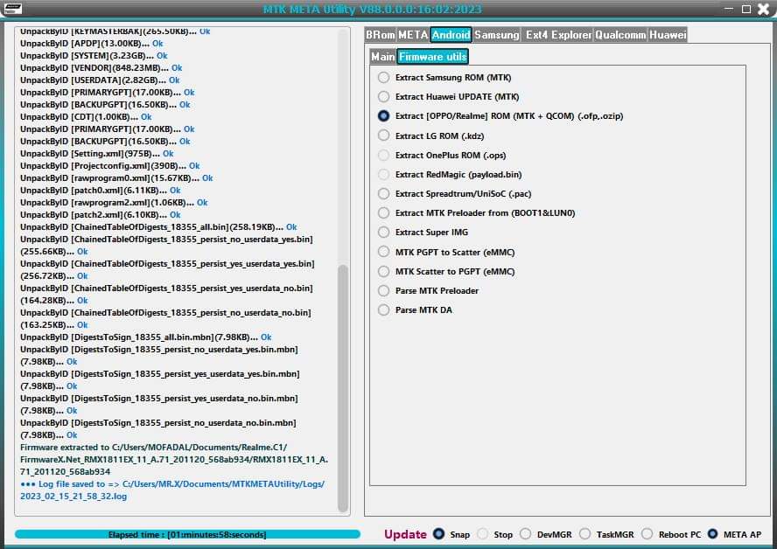
Task: Click the ChainedTableOfDigests_18355_all.bin log line
Action: [x=158, y=226]
